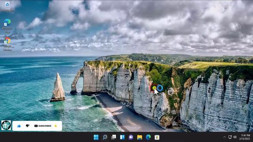The image size is (253, 142).
Task: Launch Teams Chat from the taskbar
Action: point(131,137)
